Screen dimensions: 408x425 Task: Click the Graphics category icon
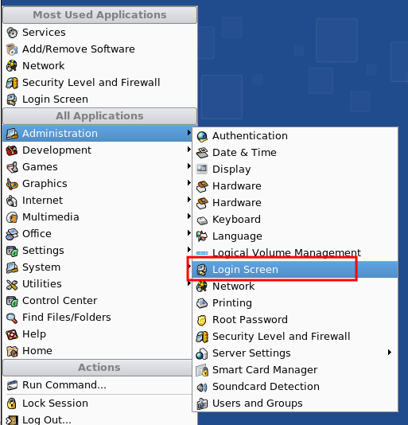[x=12, y=184]
